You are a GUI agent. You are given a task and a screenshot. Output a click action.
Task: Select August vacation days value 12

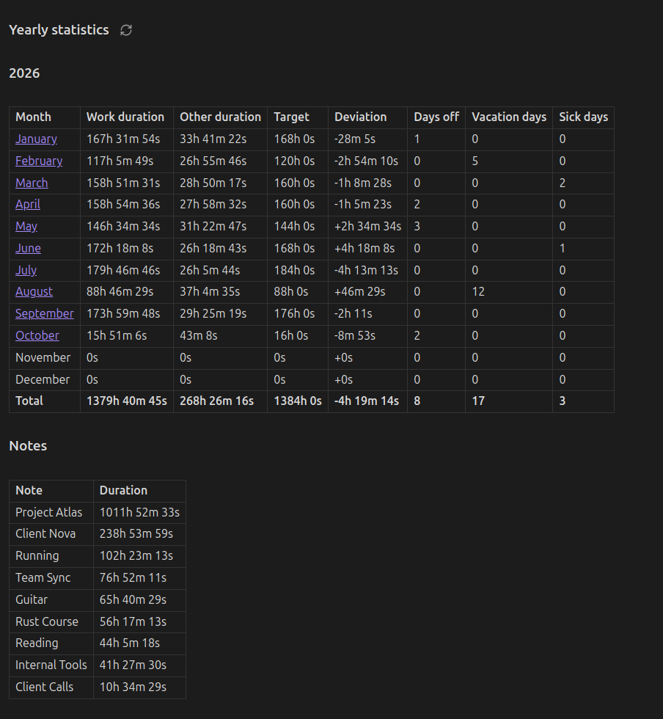478,292
